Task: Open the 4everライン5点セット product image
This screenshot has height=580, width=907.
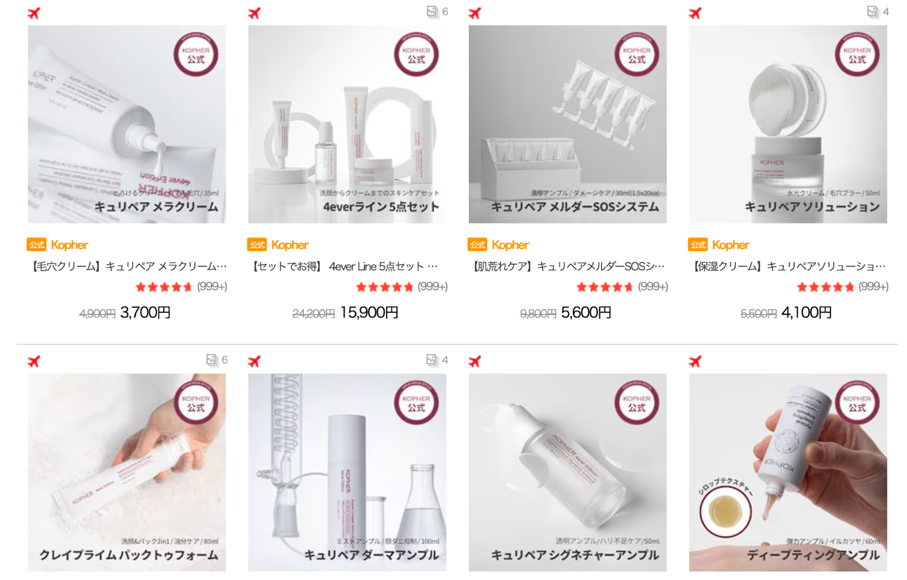Action: [347, 124]
